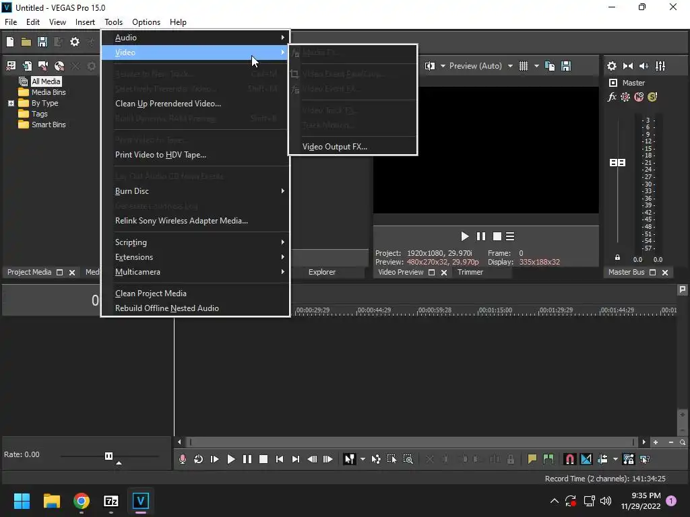Toggle Enable Snapping magnet icon
This screenshot has width=690, height=517.
coord(569,459)
